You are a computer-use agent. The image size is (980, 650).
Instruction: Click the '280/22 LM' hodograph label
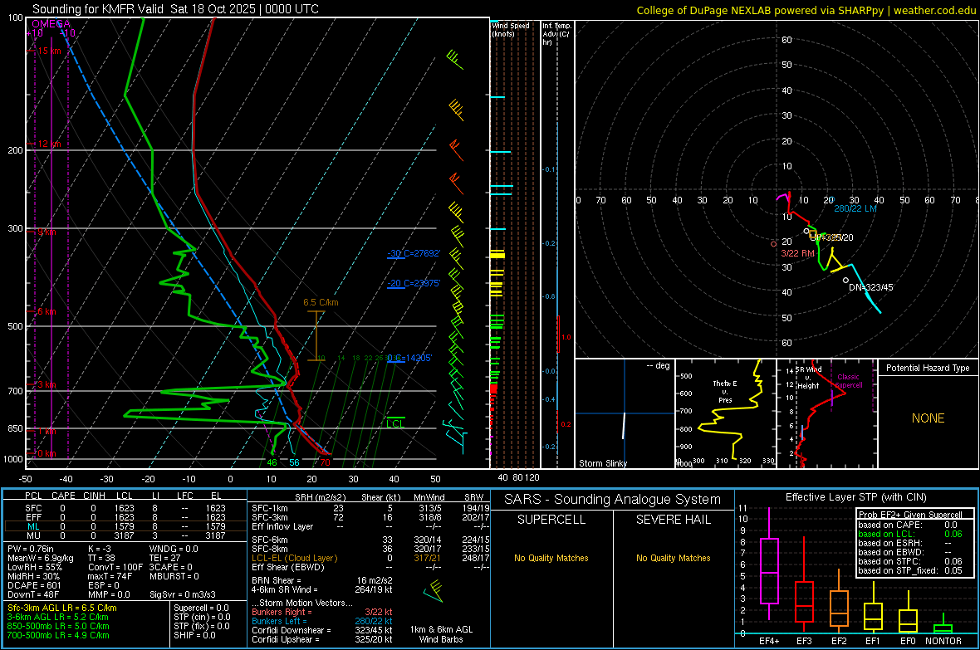pyautogui.click(x=855, y=208)
